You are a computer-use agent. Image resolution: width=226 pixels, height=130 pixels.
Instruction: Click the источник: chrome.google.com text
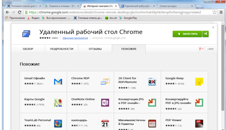(x=109, y=38)
